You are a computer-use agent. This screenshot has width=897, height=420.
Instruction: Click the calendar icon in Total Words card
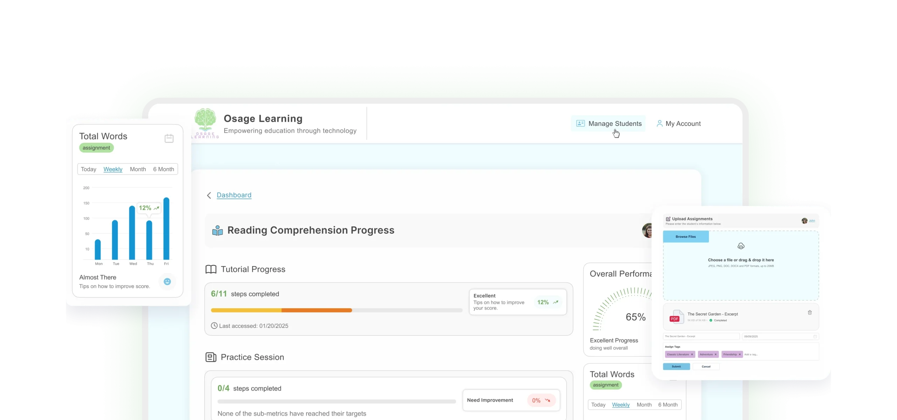(x=169, y=138)
